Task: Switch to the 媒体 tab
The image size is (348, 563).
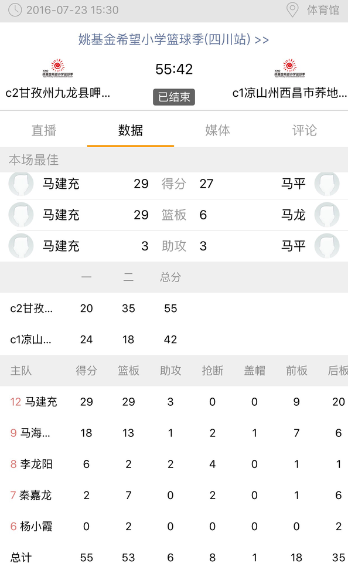Action: click(217, 130)
